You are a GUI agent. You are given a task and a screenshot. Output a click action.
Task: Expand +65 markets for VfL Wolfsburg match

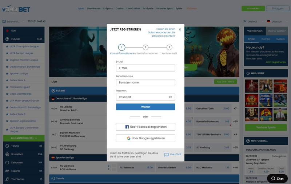coord(235,148)
